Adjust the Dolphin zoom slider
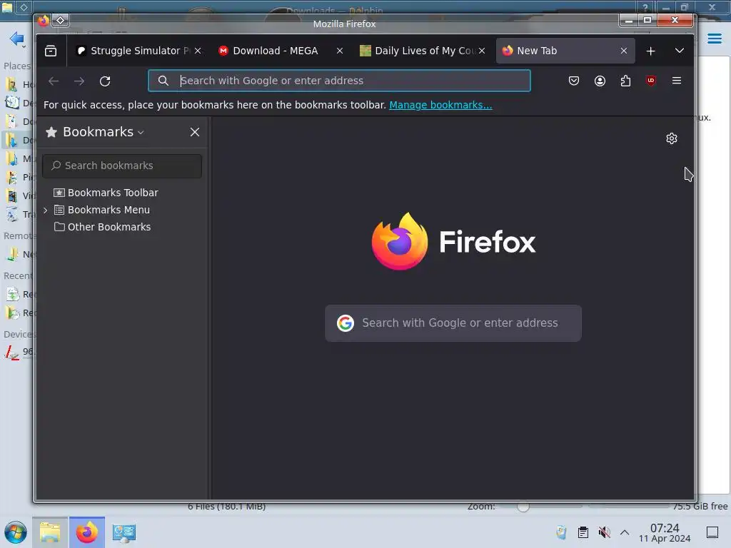Screen dimensions: 731x548 [523, 507]
